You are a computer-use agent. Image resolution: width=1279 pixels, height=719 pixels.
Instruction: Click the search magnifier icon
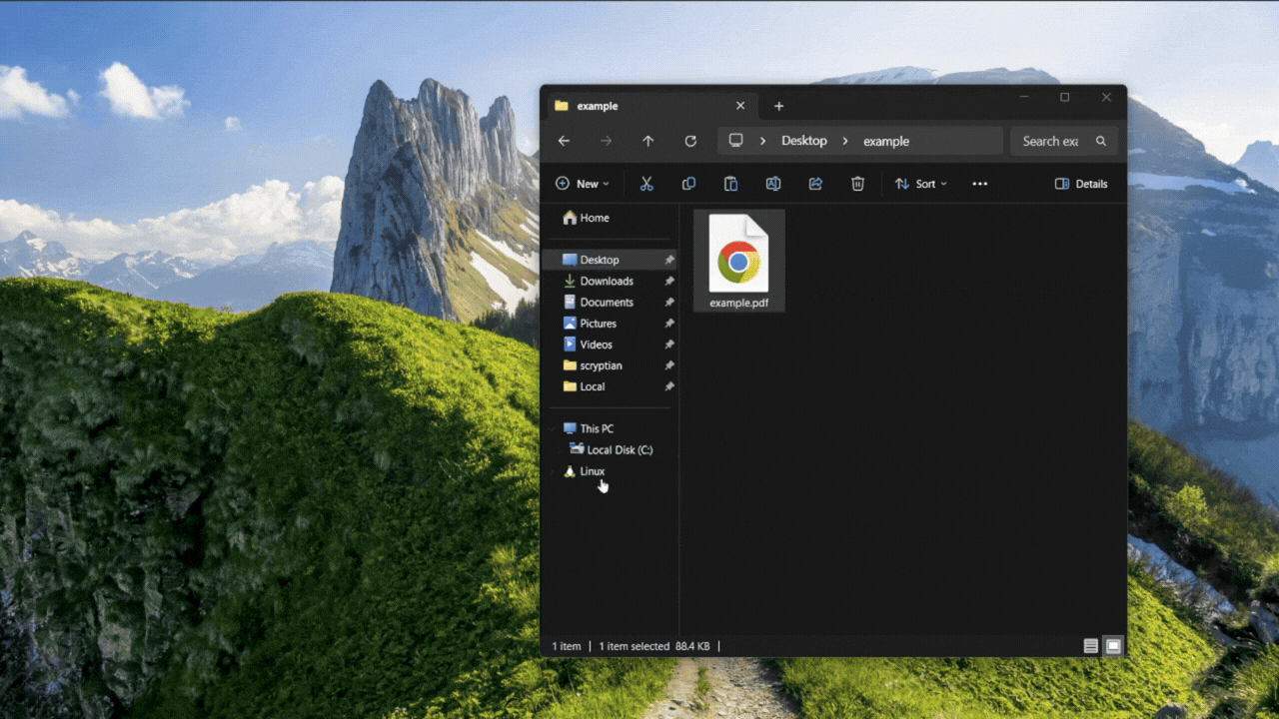point(1101,141)
